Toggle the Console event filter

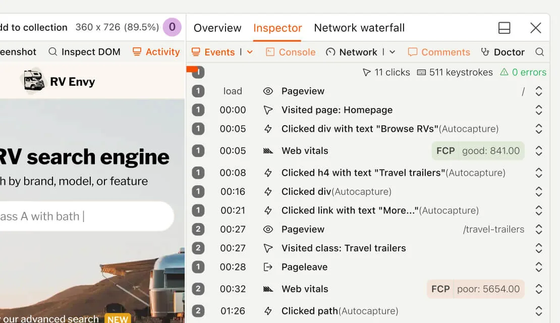click(290, 52)
